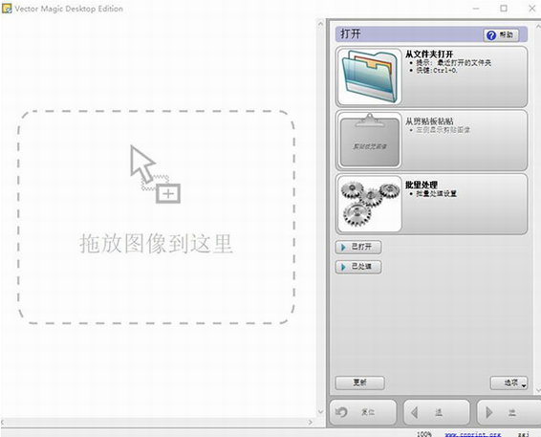Click the 拖放图像到这里 drop zone text
The height and width of the screenshot is (437, 541).
coord(156,243)
